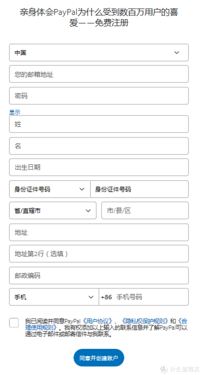This screenshot has width=201, height=375.
Task: Select the 市/县/区 city field
Action: pyautogui.click(x=145, y=211)
